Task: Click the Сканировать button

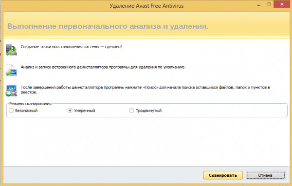Action: pos(223,175)
